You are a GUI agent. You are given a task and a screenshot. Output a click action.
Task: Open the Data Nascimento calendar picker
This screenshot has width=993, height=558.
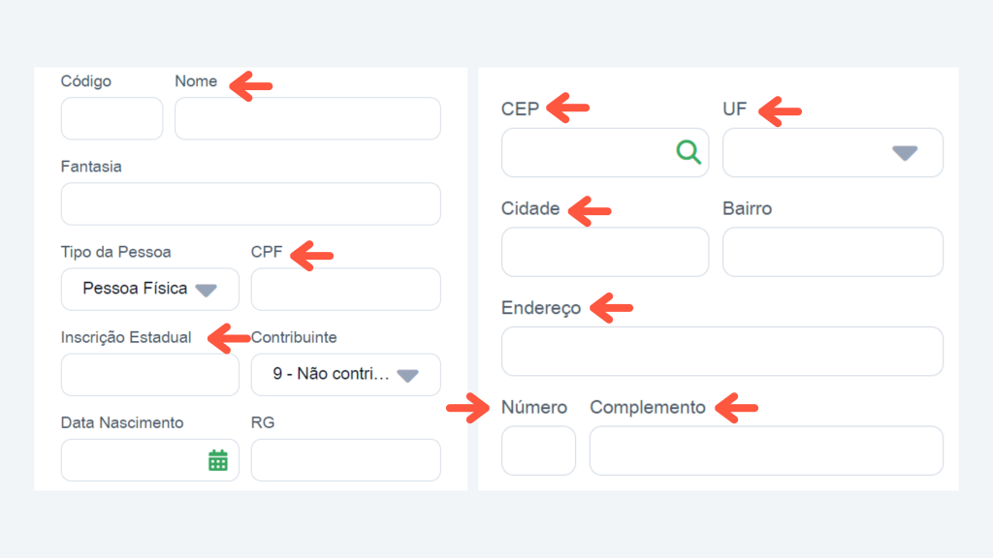218,460
